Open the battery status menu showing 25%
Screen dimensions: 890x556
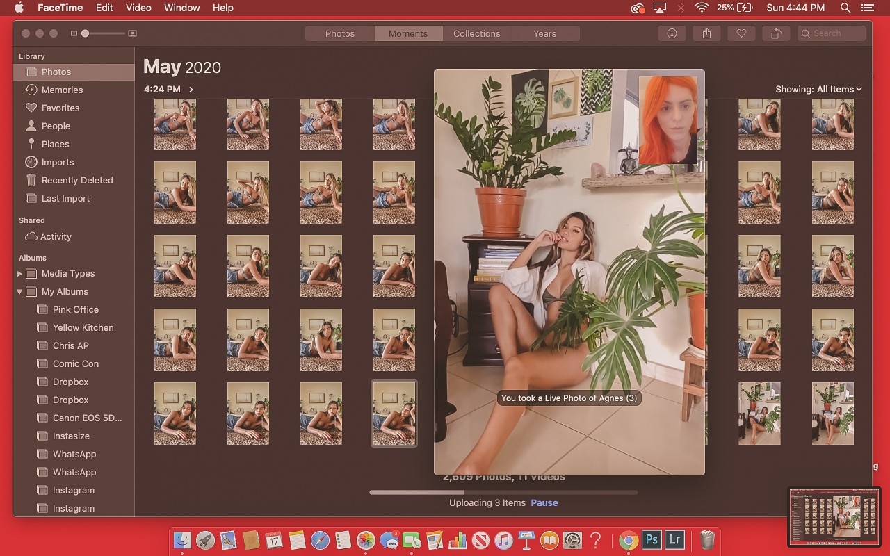coord(735,8)
